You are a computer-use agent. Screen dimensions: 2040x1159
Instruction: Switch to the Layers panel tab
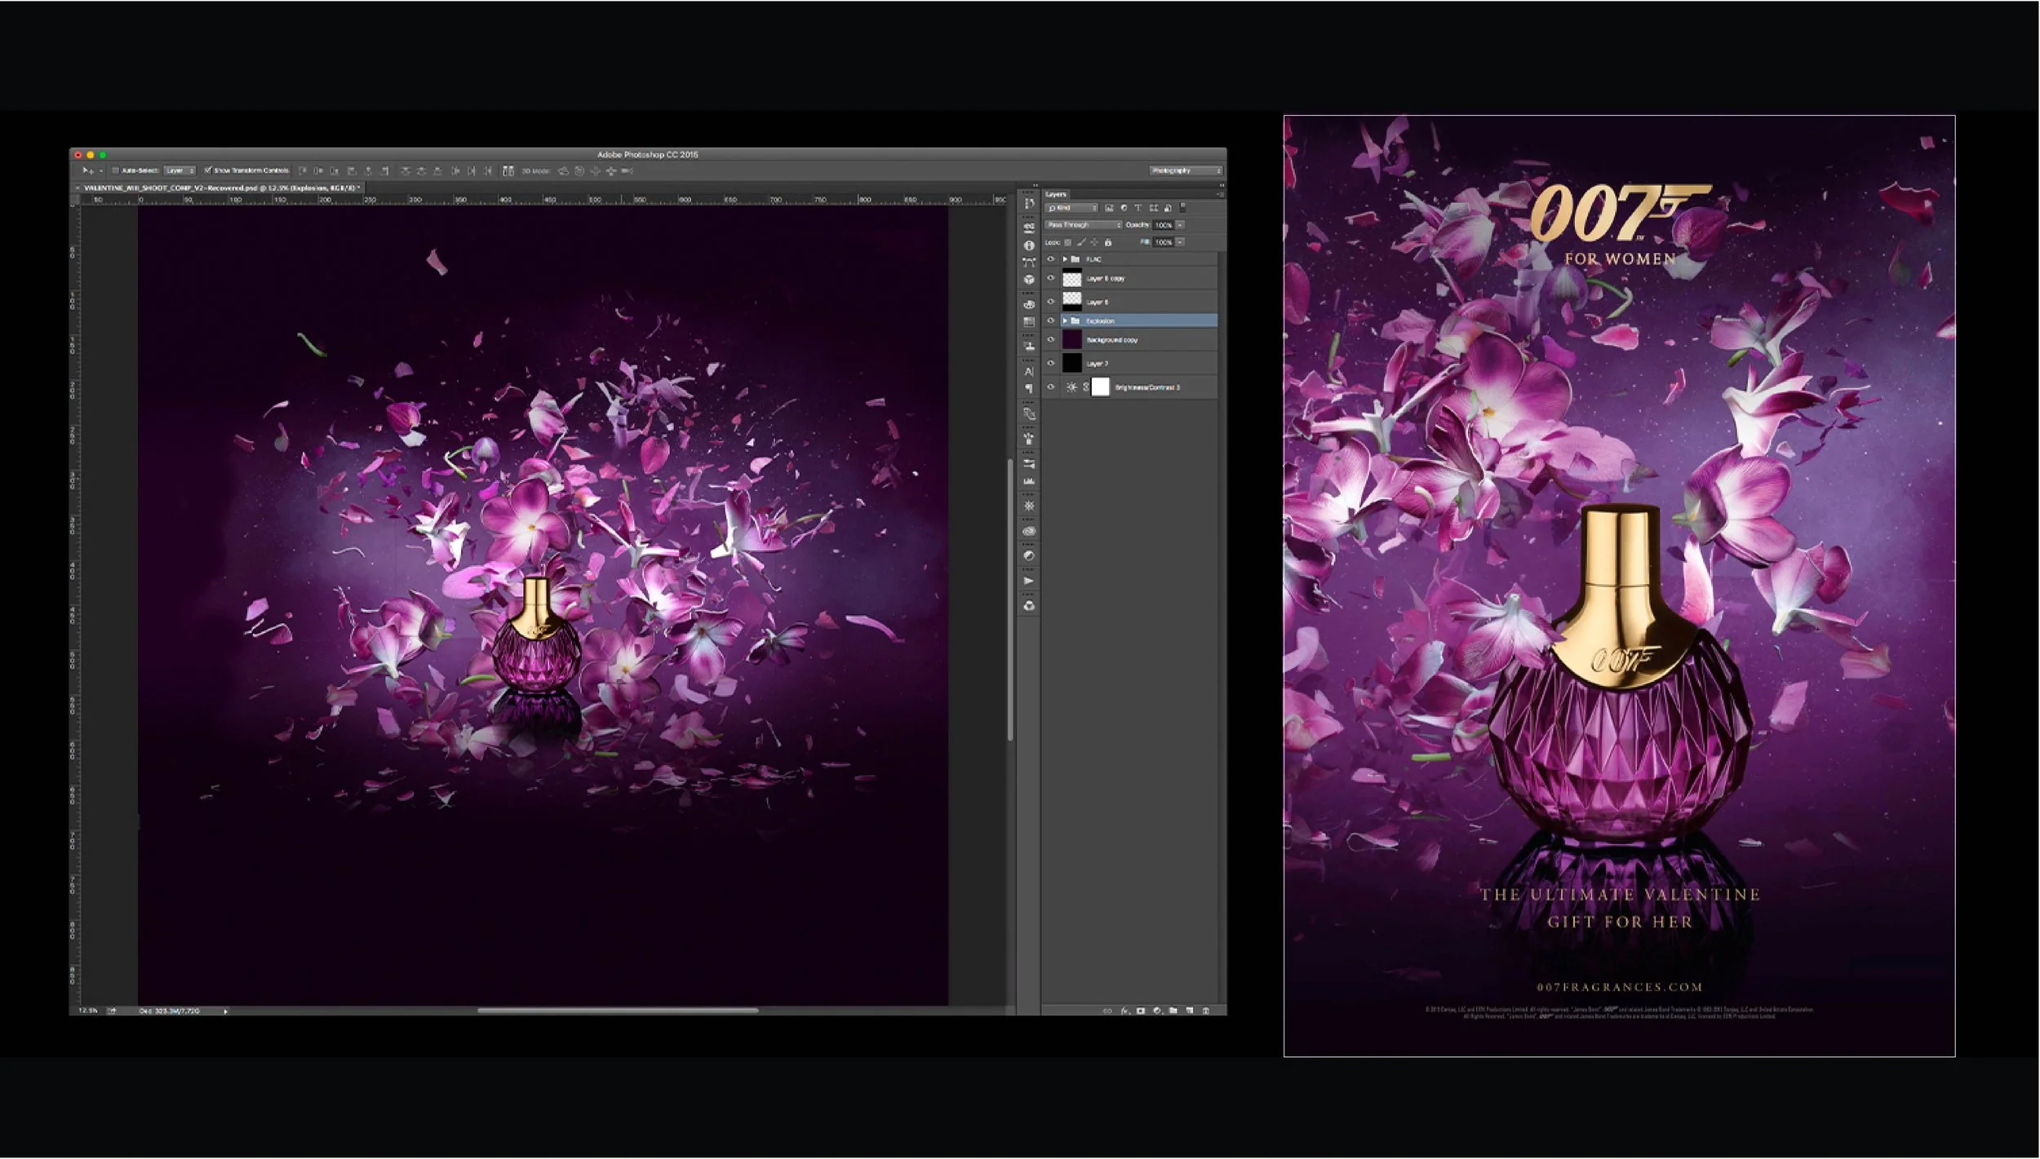pos(1057,196)
